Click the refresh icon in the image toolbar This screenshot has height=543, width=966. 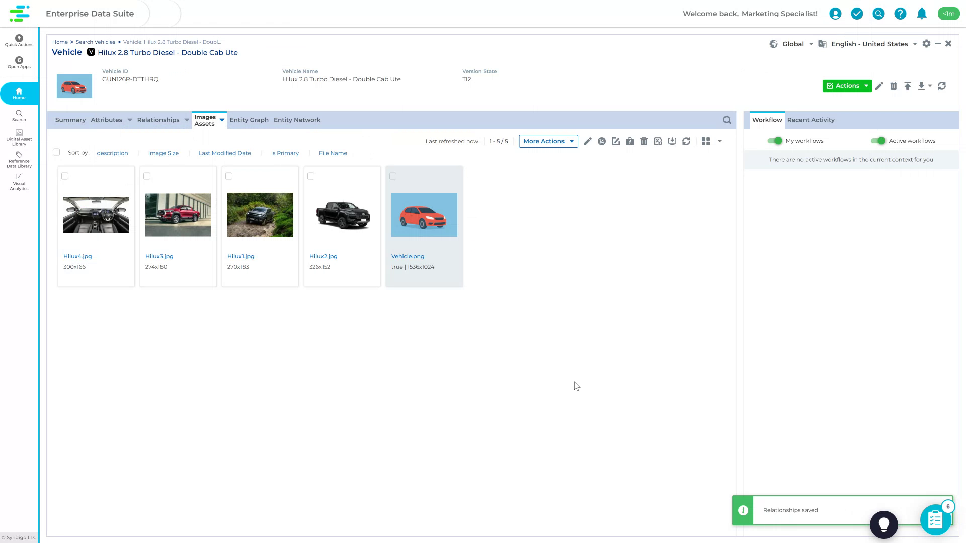[686, 141]
